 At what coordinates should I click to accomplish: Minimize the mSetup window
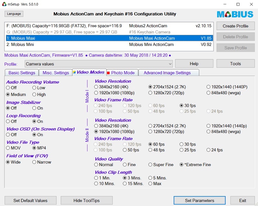225,4
